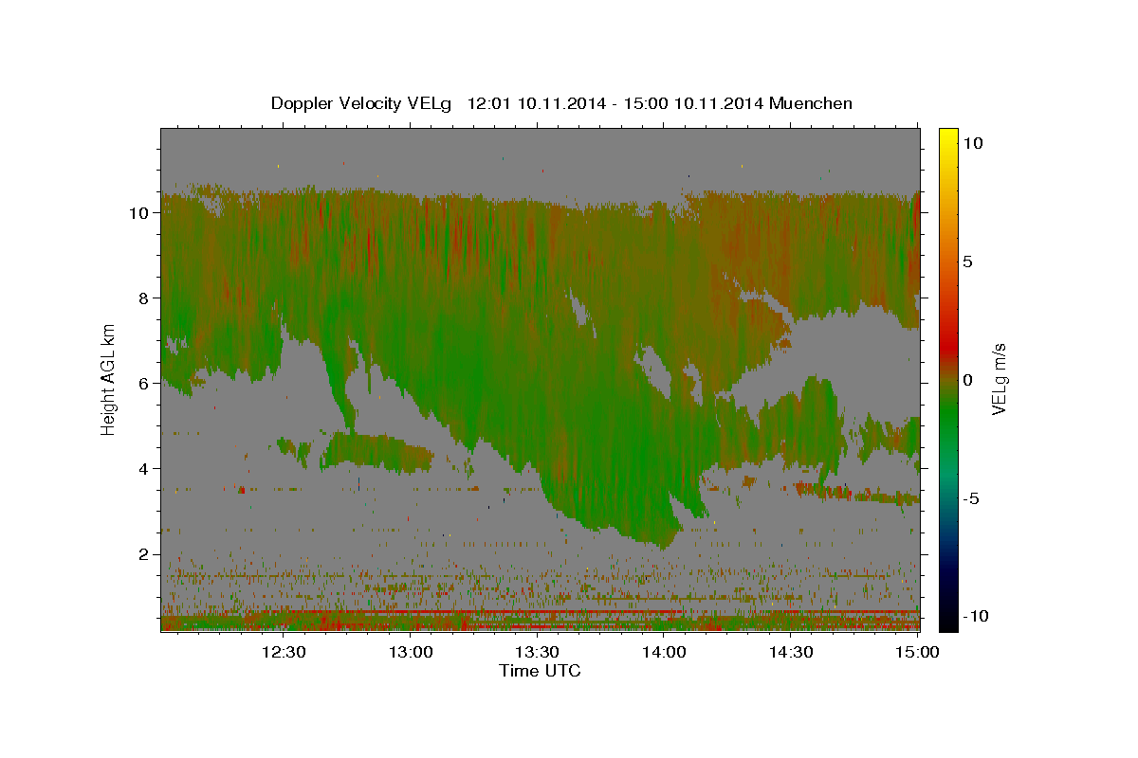Screen dimensions: 1138x758
Task: Click the plot title "Doppler Velocity VELg"
Action: click(x=362, y=103)
